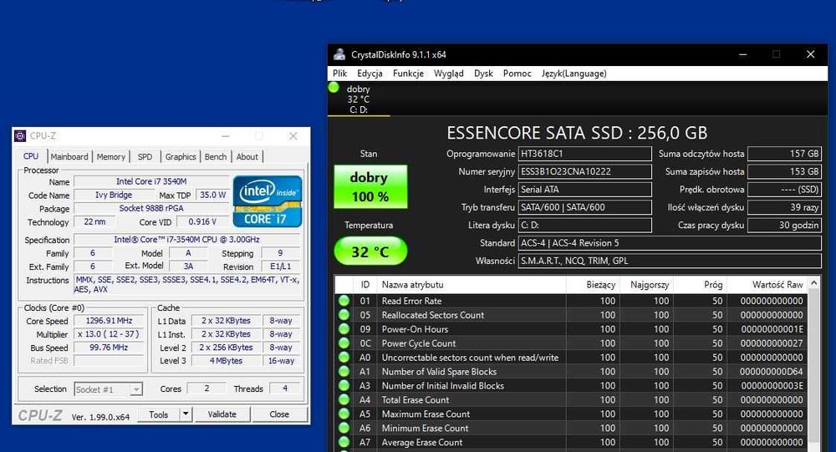The height and width of the screenshot is (452, 836).
Task: Click the Suma odczytów hosta value 157 GB
Action: coord(784,154)
